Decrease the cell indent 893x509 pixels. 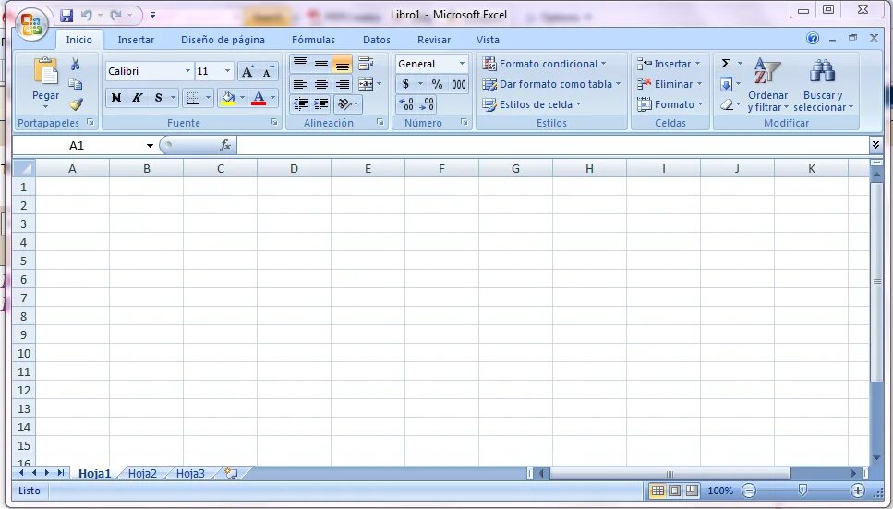[299, 103]
